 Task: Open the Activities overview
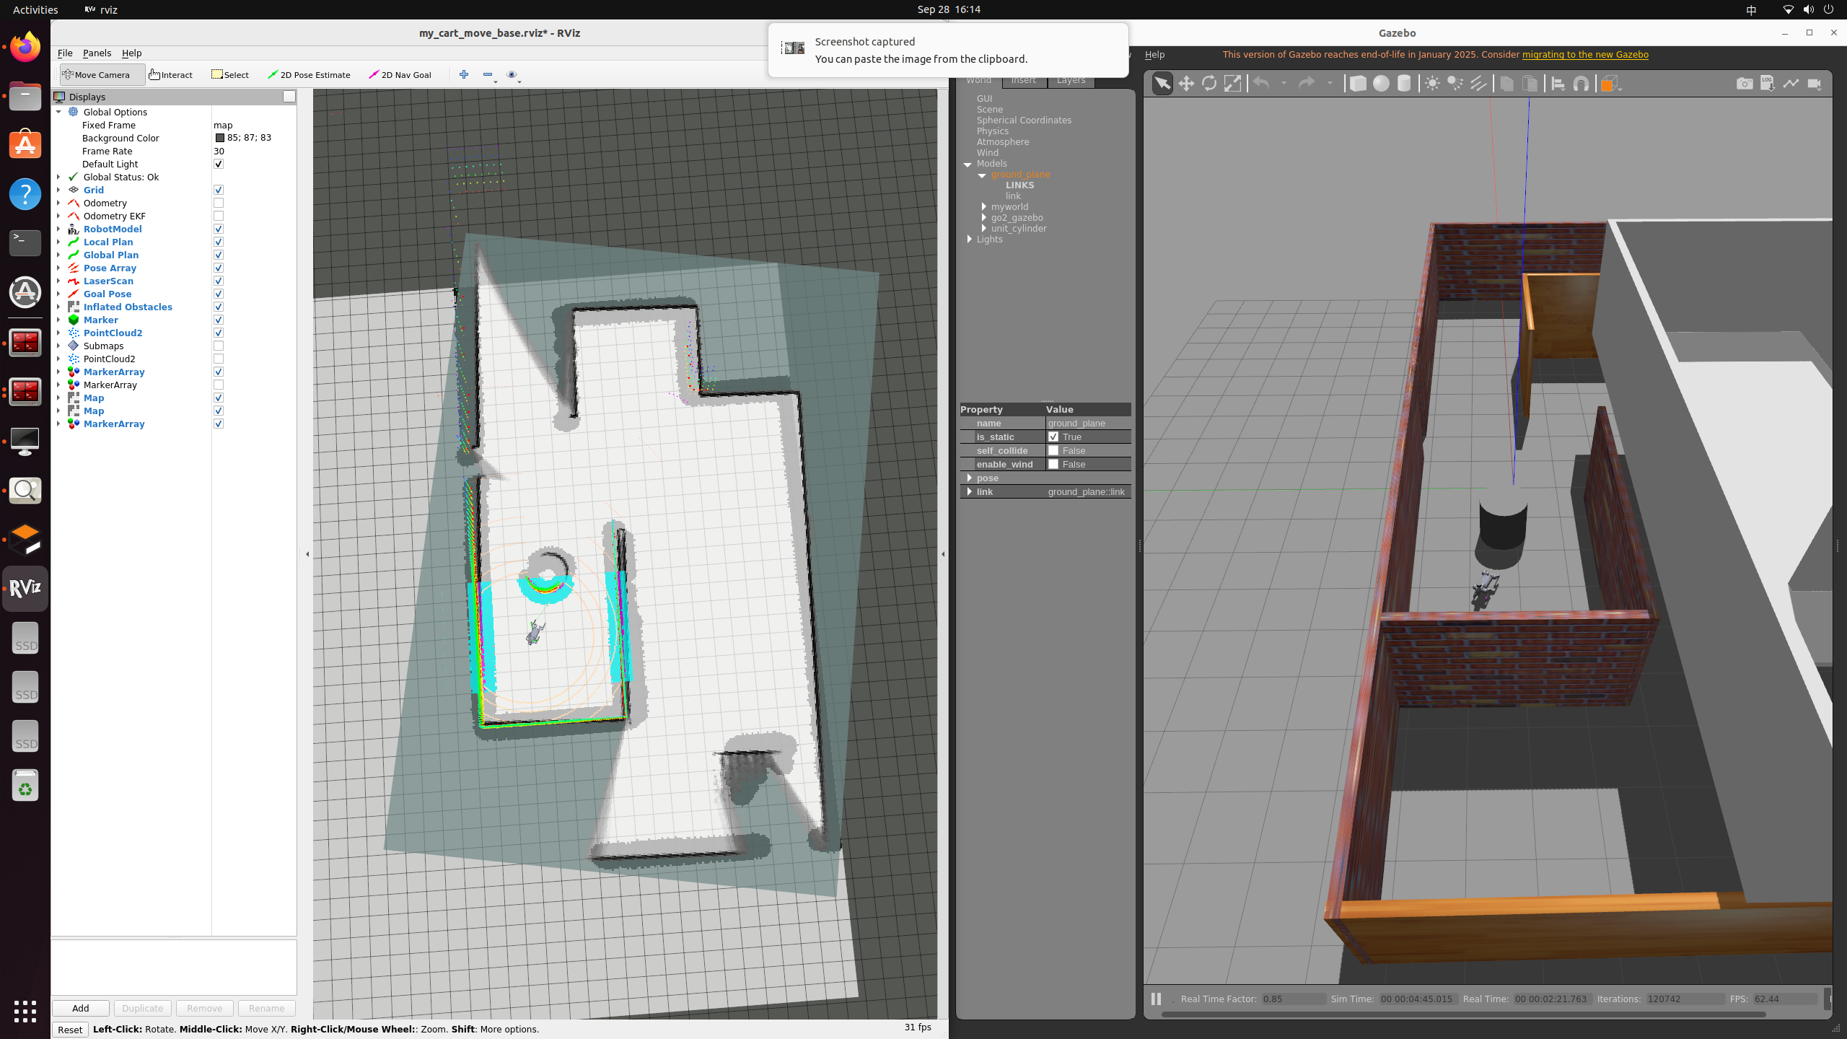pos(35,9)
